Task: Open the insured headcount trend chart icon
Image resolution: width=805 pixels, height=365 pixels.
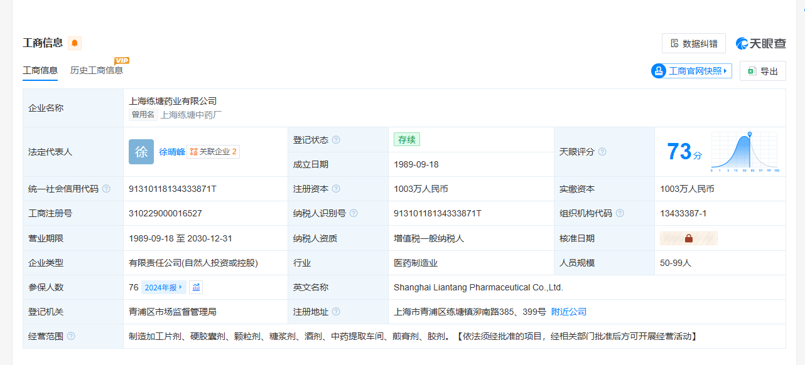Action: coord(197,287)
